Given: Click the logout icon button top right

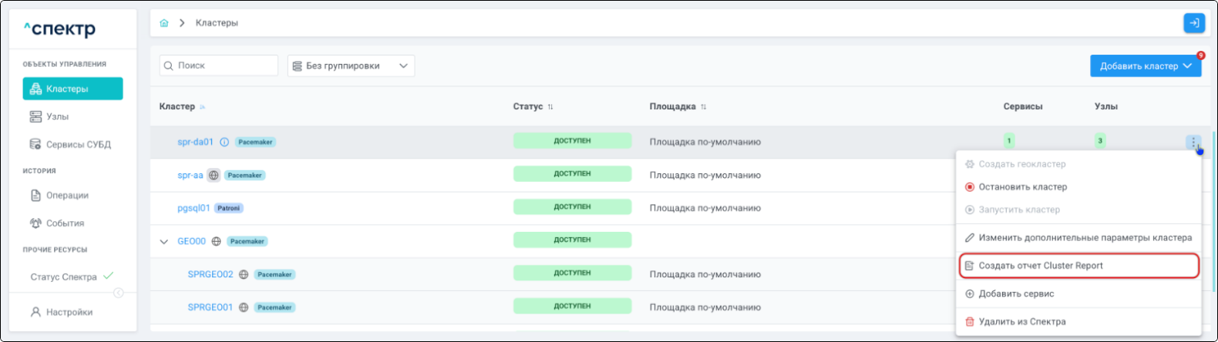Looking at the screenshot, I should [1193, 23].
